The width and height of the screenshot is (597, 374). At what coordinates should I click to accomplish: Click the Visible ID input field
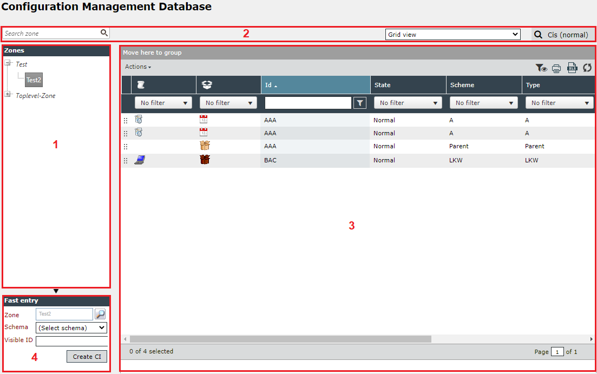[x=71, y=341]
